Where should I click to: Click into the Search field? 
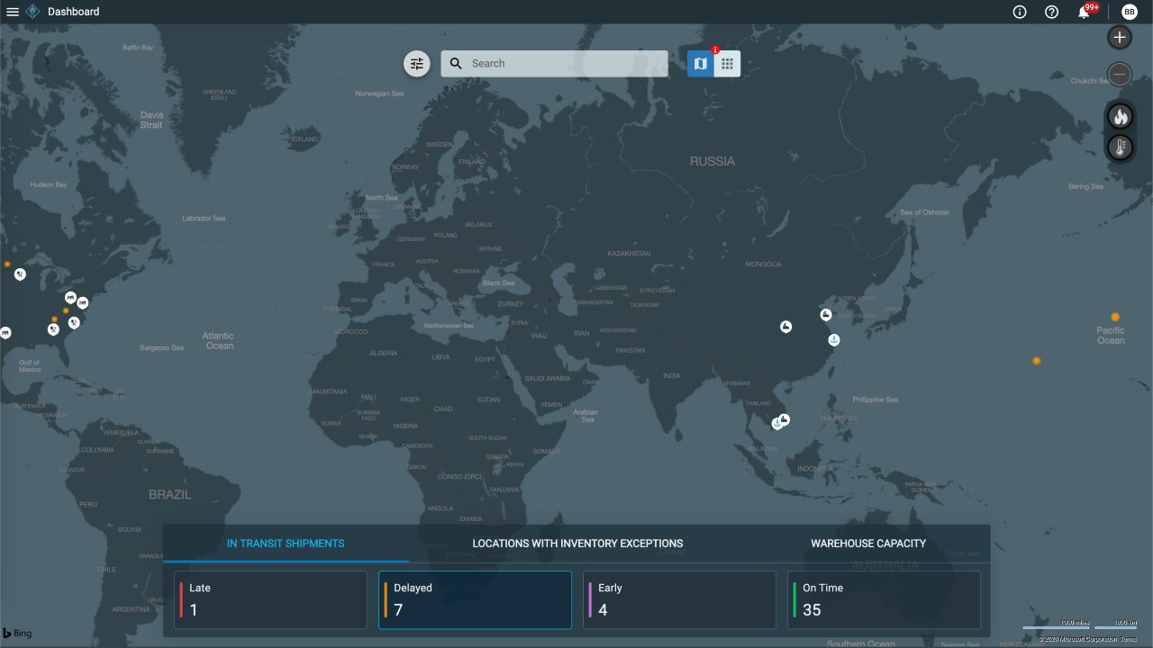point(554,63)
